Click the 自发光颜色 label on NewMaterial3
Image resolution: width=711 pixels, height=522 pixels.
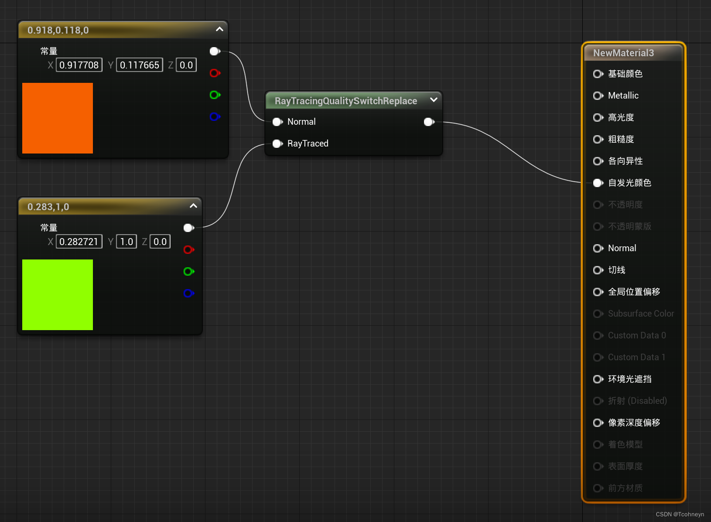click(x=629, y=183)
